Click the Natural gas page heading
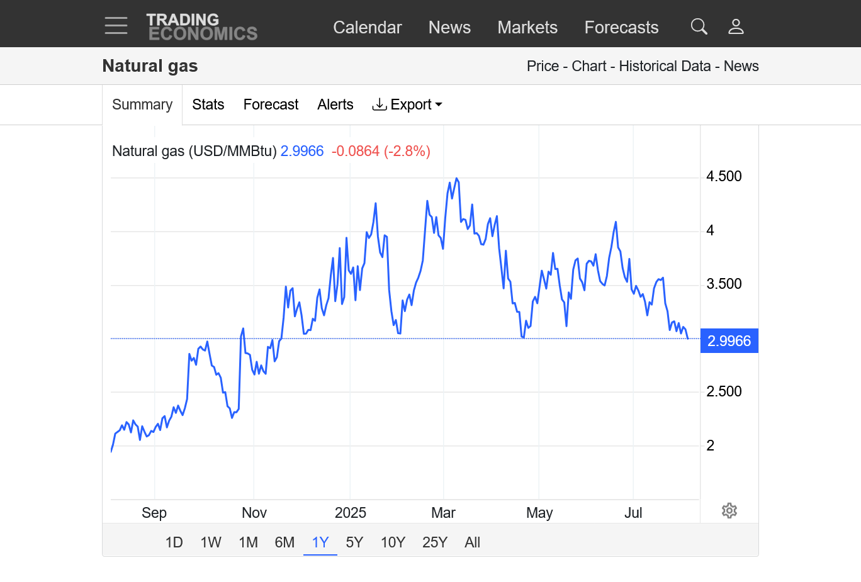The width and height of the screenshot is (861, 582). tap(150, 66)
